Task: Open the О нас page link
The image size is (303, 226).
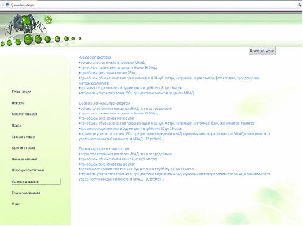Action: [16, 204]
